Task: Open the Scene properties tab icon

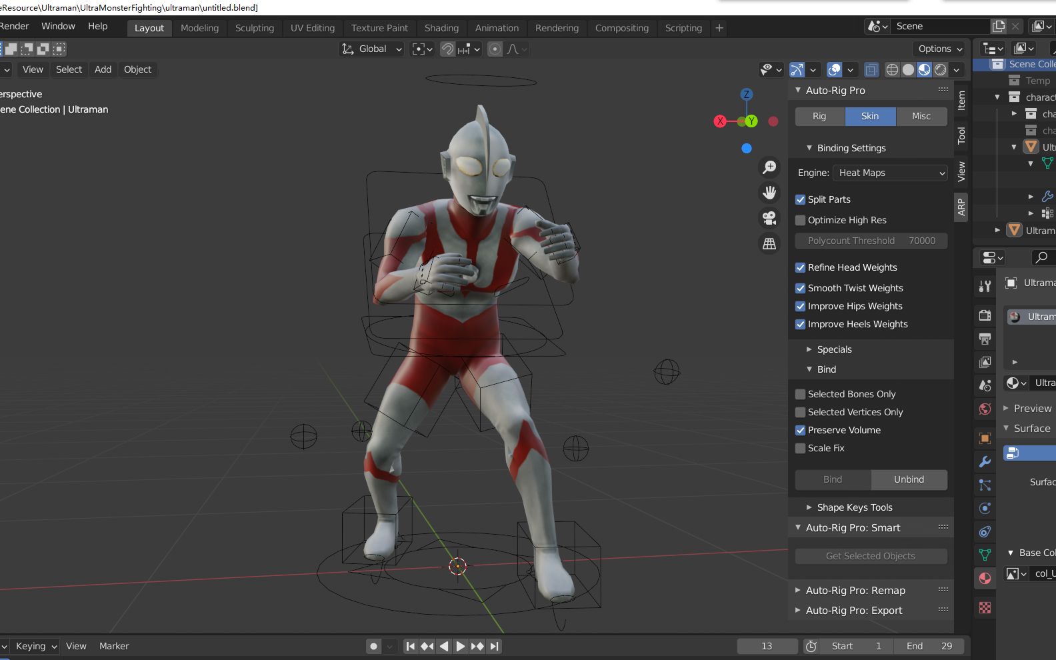Action: click(x=985, y=385)
